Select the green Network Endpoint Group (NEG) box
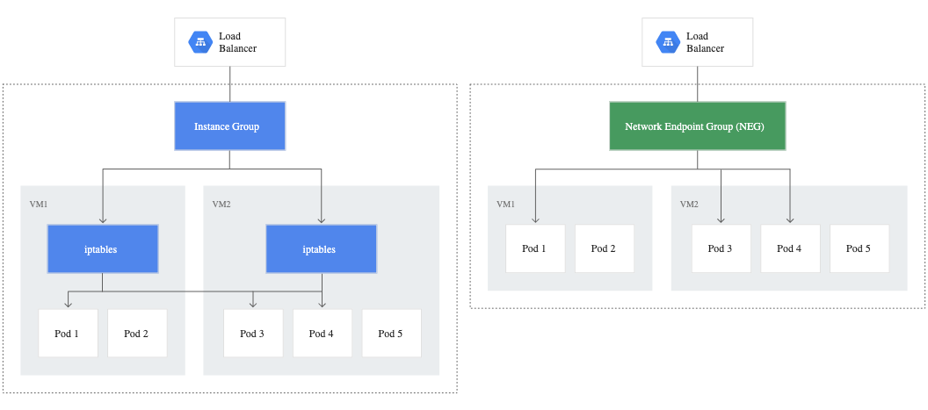Viewport: 928px width, 410px height. pyautogui.click(x=697, y=126)
